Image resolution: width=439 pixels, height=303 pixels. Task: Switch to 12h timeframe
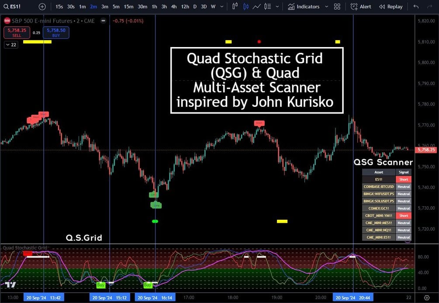[x=185, y=7]
